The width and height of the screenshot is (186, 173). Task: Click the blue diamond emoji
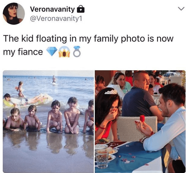[x=52, y=52]
